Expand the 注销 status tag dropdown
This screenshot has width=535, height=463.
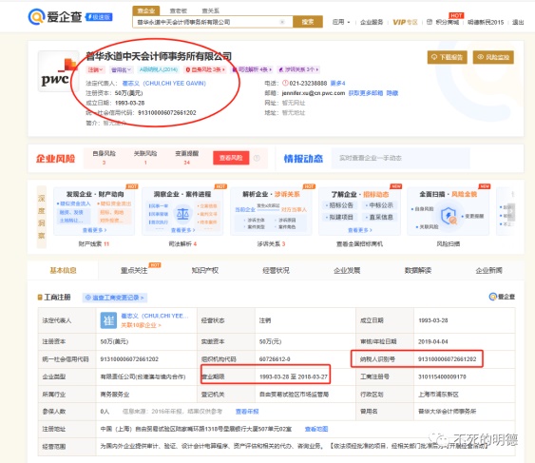pyautogui.click(x=95, y=69)
